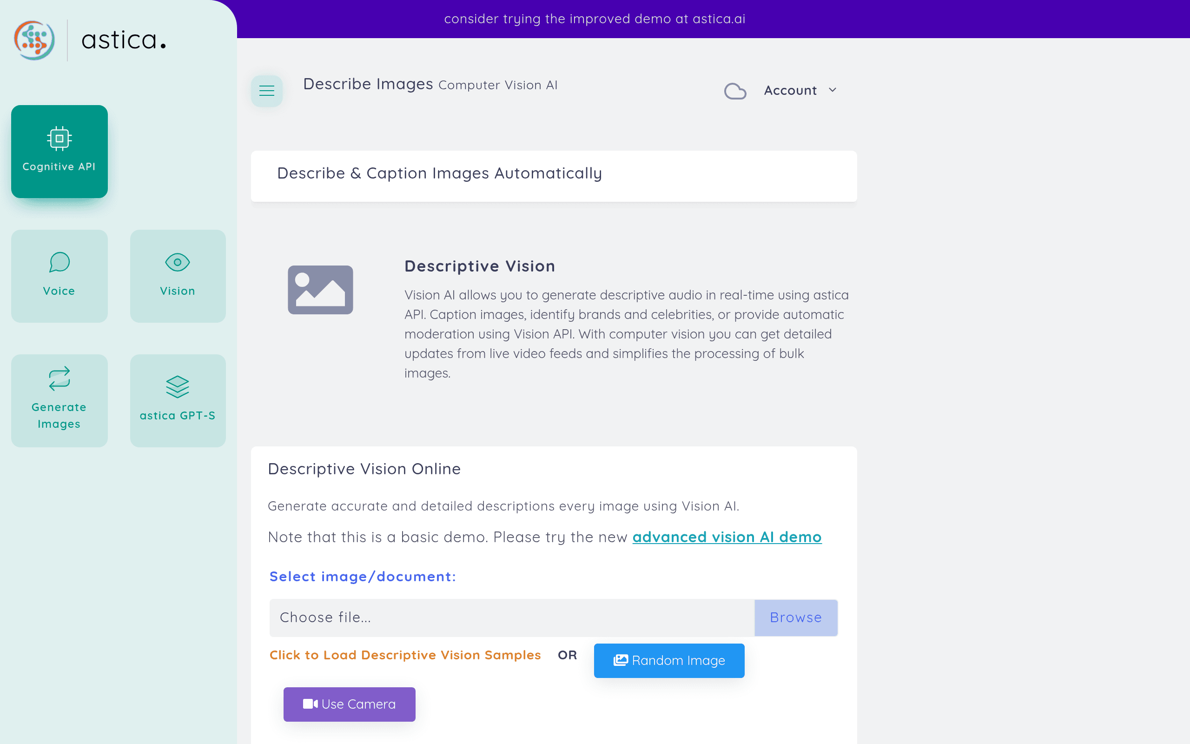Select the Voice speech bubble tile
The image size is (1190, 744).
[x=59, y=276]
